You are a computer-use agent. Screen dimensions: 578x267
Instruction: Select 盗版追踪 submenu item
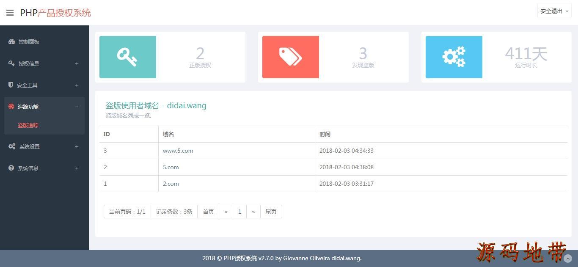28,125
